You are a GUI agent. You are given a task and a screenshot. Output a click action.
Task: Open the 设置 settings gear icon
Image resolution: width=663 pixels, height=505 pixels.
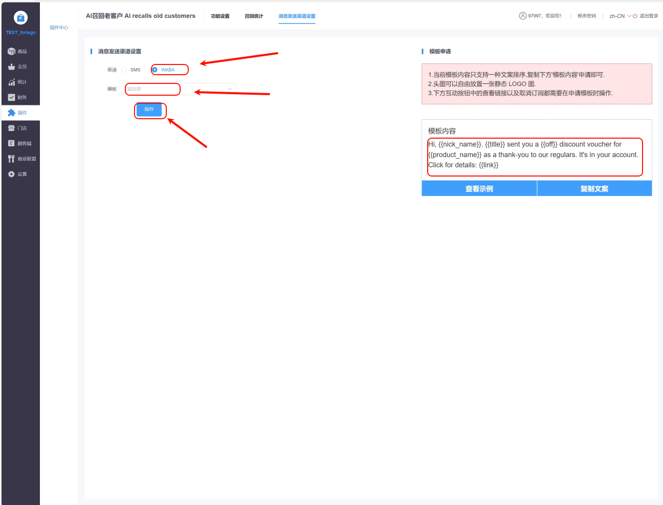tap(11, 174)
